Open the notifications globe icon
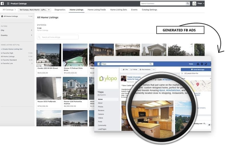227x146 pixels. (206, 64)
